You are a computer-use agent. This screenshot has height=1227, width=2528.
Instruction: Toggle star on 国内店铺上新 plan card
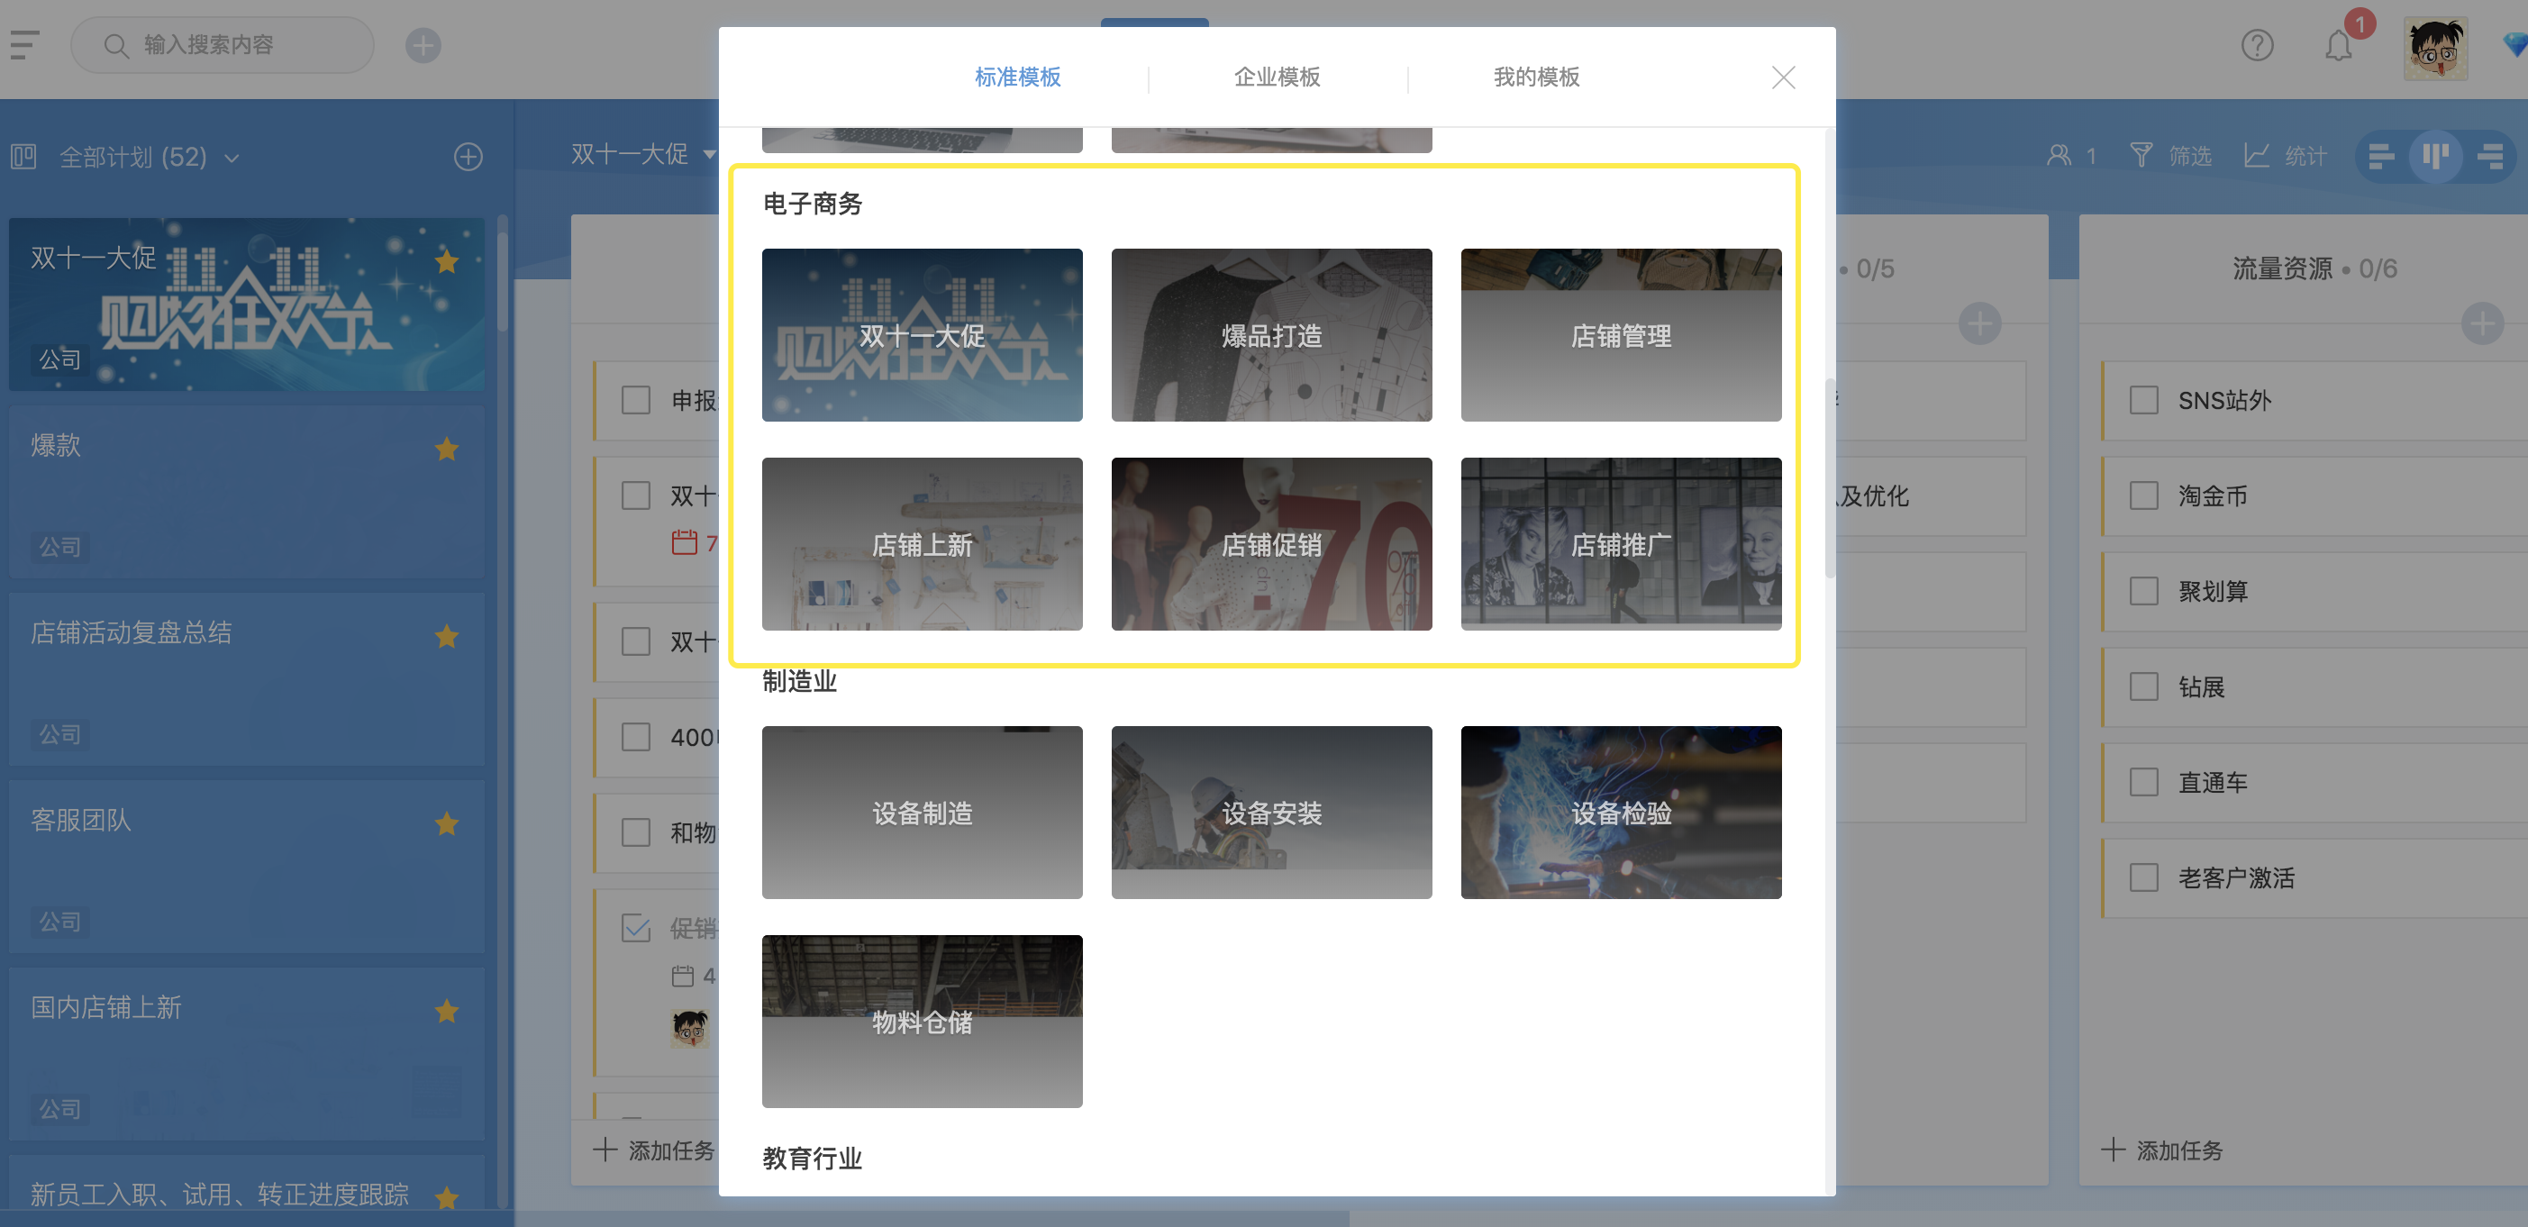[x=447, y=1011]
